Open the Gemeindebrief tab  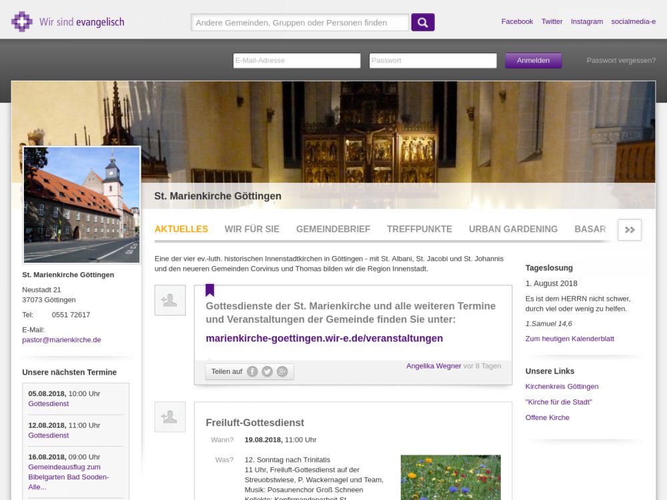pos(333,229)
